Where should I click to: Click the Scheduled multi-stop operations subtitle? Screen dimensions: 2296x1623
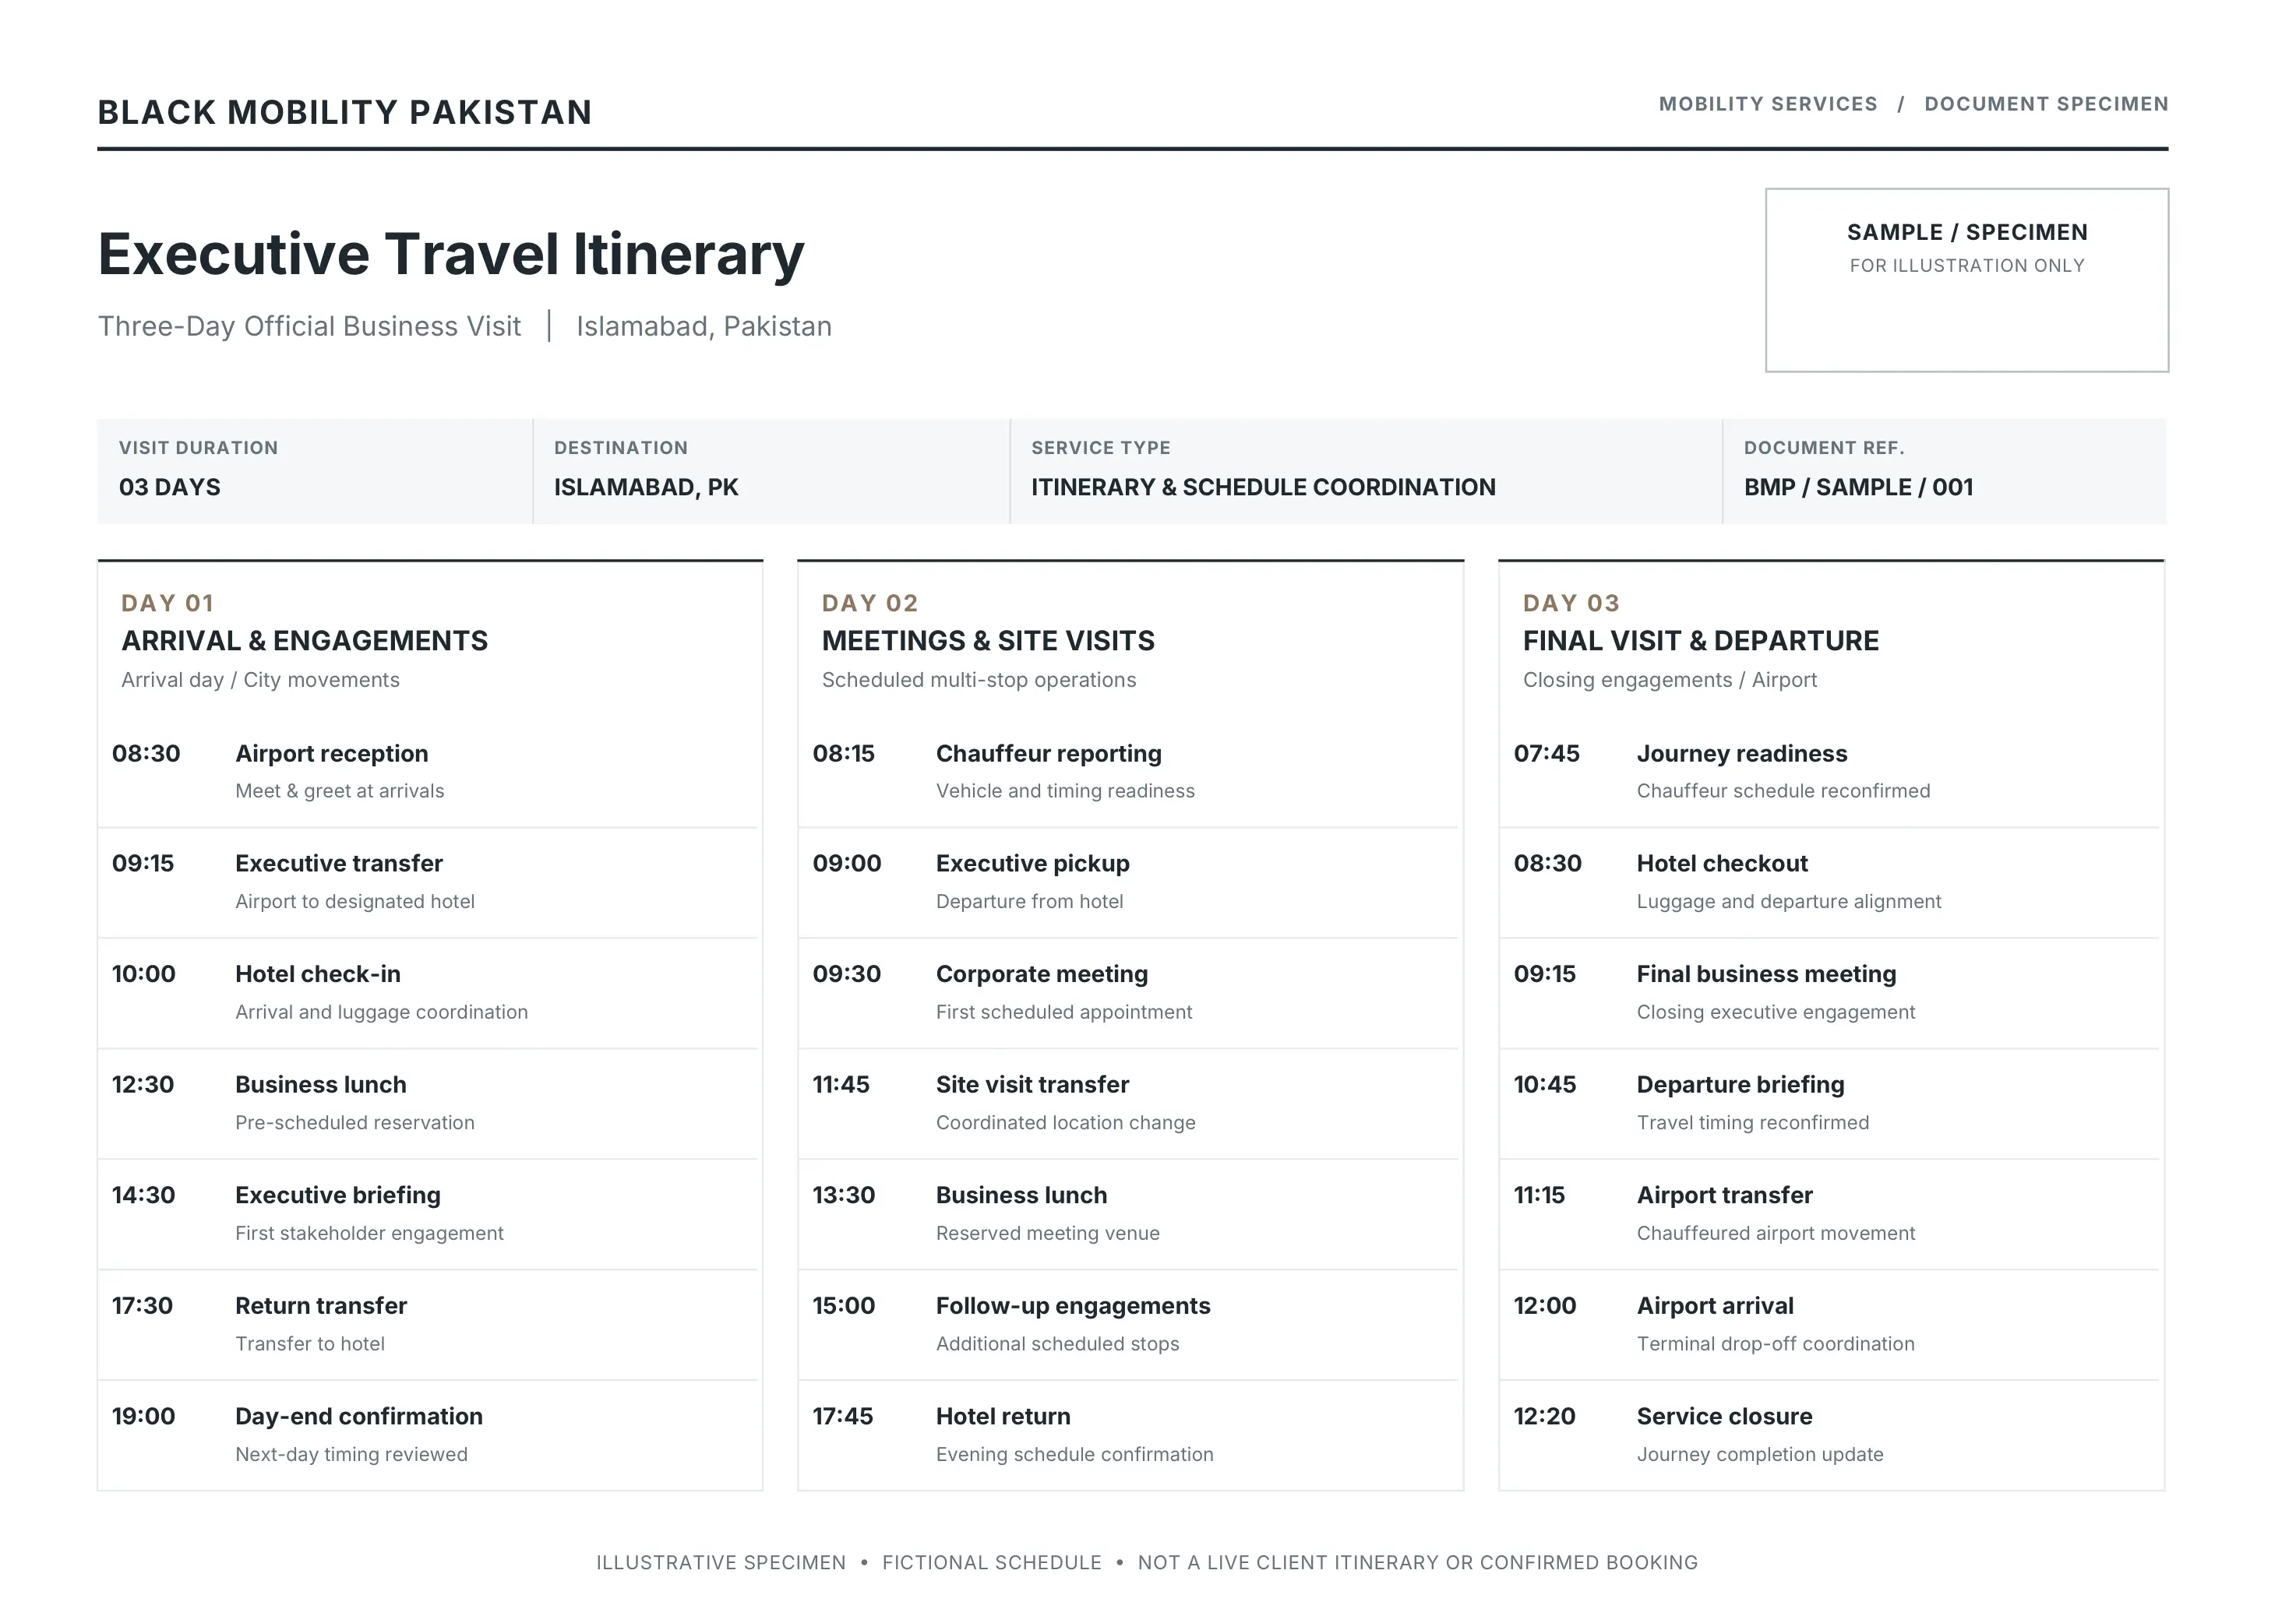pos(979,680)
